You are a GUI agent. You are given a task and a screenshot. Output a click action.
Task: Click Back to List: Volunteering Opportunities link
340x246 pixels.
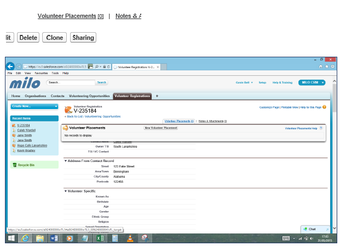pyautogui.click(x=94, y=116)
